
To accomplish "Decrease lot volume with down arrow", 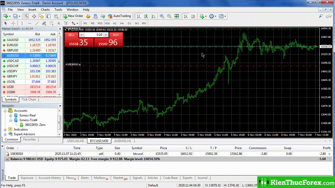I will [81, 35].
